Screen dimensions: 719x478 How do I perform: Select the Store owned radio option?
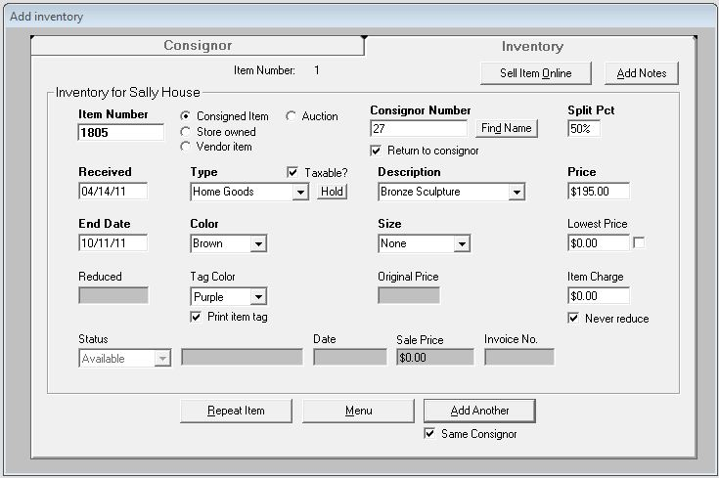187,132
